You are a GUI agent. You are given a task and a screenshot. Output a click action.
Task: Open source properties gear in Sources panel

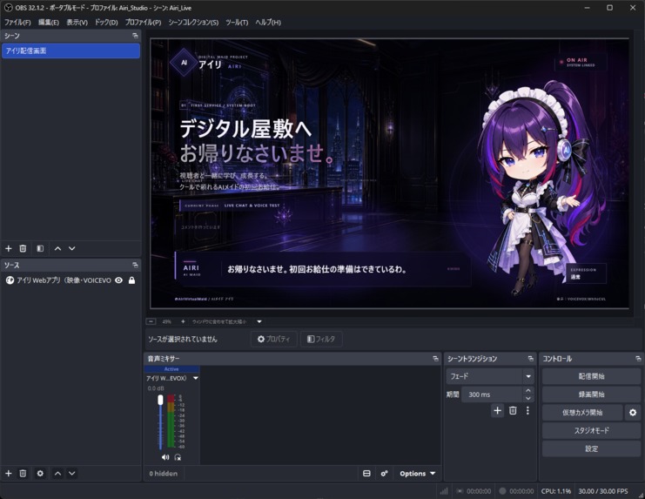40,473
